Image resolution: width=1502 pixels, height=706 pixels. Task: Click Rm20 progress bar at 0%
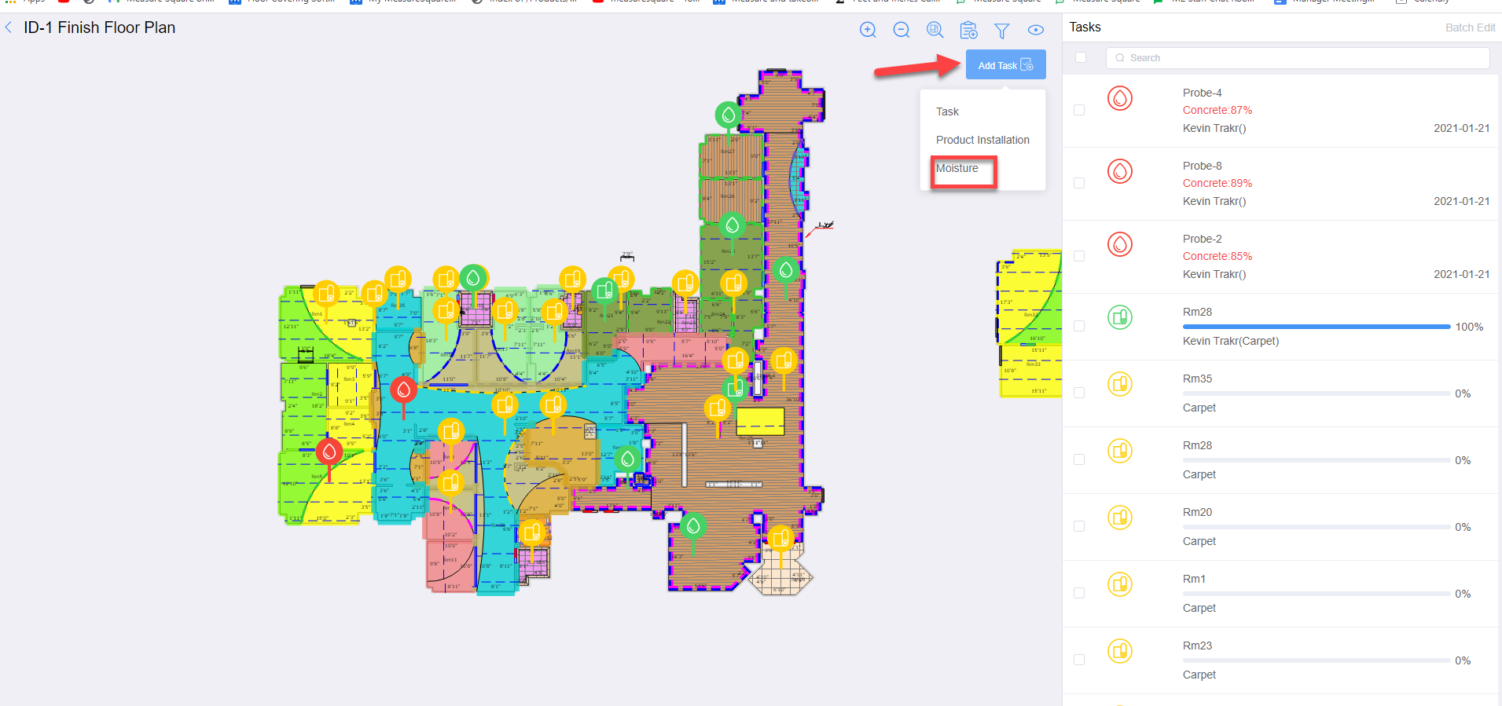point(1317,527)
